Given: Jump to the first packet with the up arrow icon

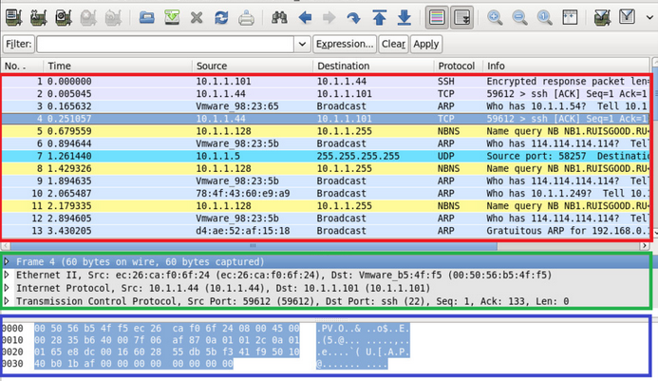Looking at the screenshot, I should coord(380,18).
